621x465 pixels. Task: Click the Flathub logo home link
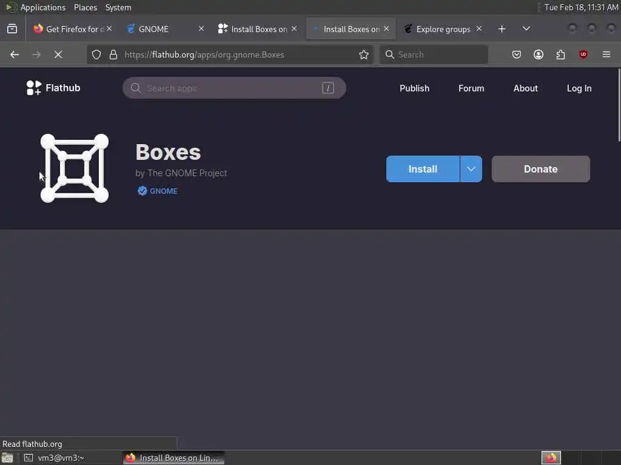(x=53, y=88)
